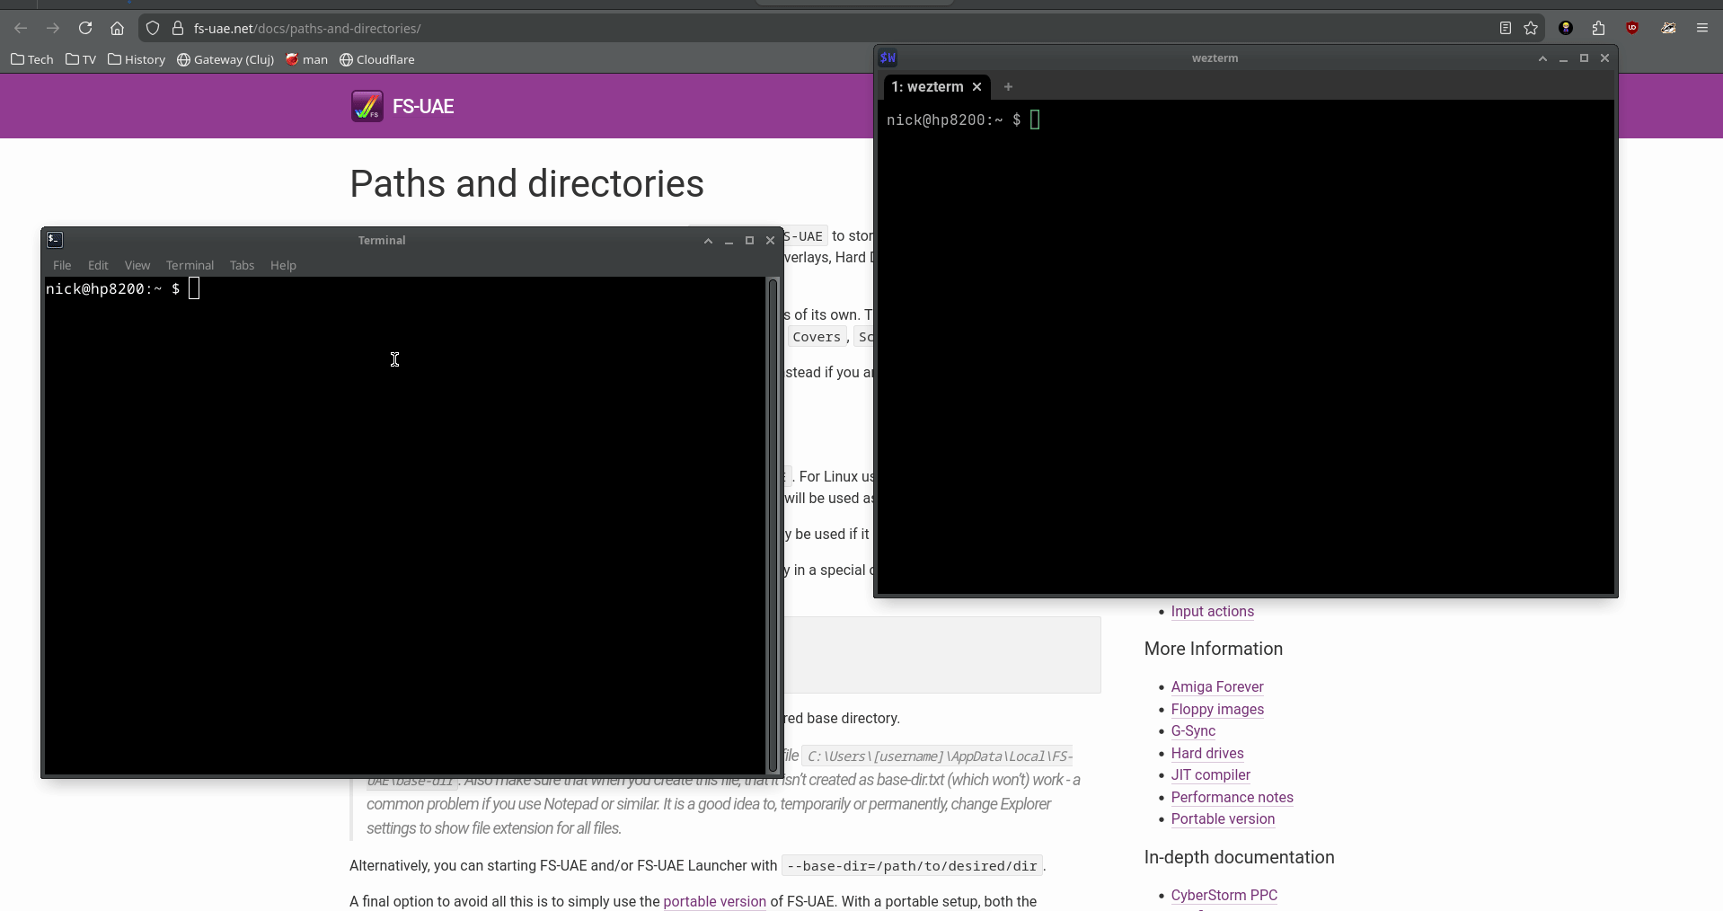Open the Amiga Forever link
Screen dimensions: 1723x911
coord(1216,686)
